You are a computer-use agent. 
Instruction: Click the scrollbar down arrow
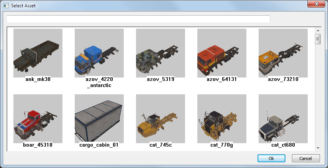tap(318, 148)
